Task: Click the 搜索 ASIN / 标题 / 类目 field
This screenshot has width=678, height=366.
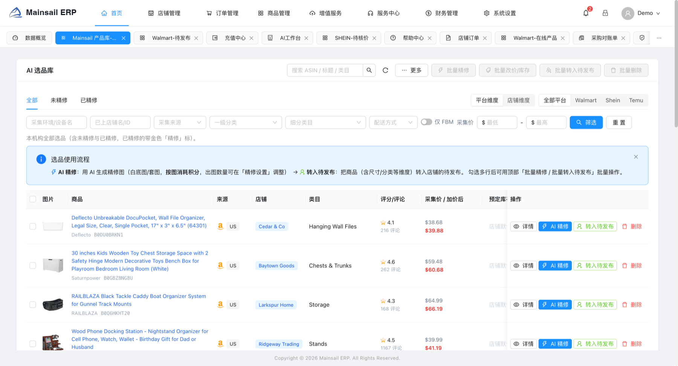Action: pyautogui.click(x=325, y=70)
